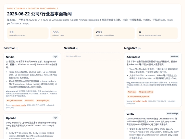Select the #Robotics tag
Screen dimensions: 185x139
(x=29, y=101)
